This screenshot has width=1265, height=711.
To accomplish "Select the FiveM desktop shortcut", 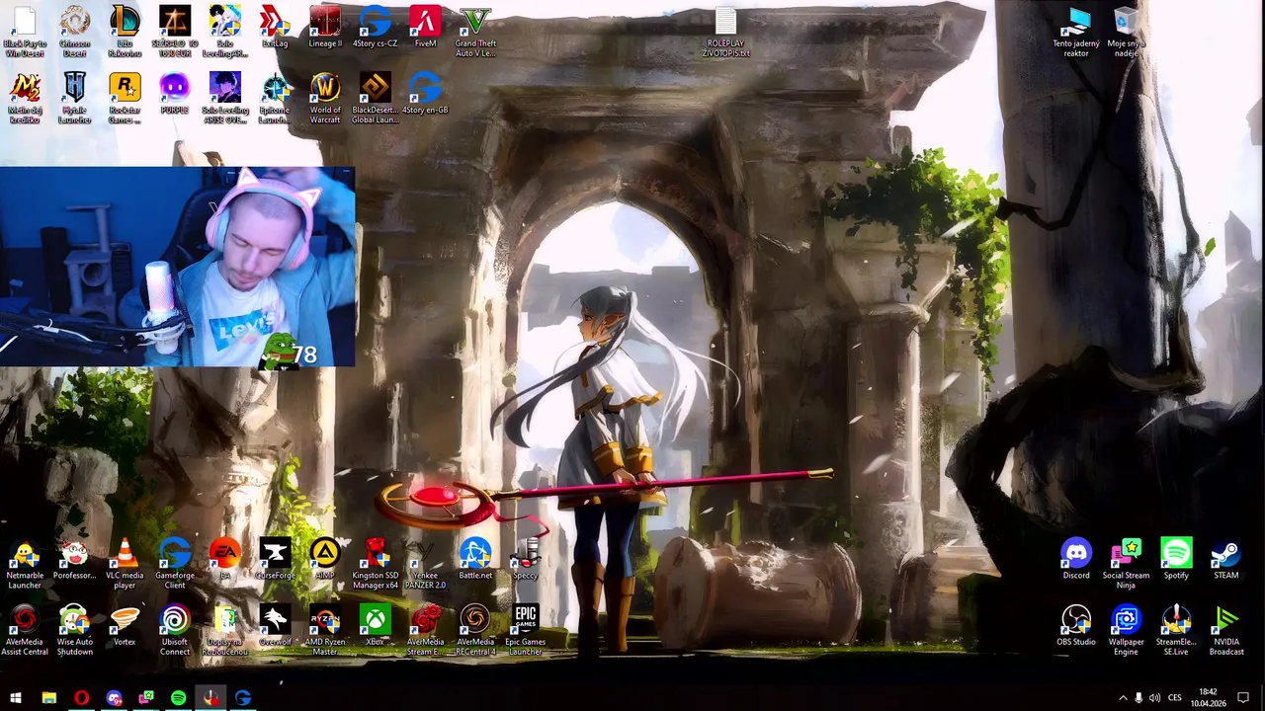I will click(x=425, y=27).
